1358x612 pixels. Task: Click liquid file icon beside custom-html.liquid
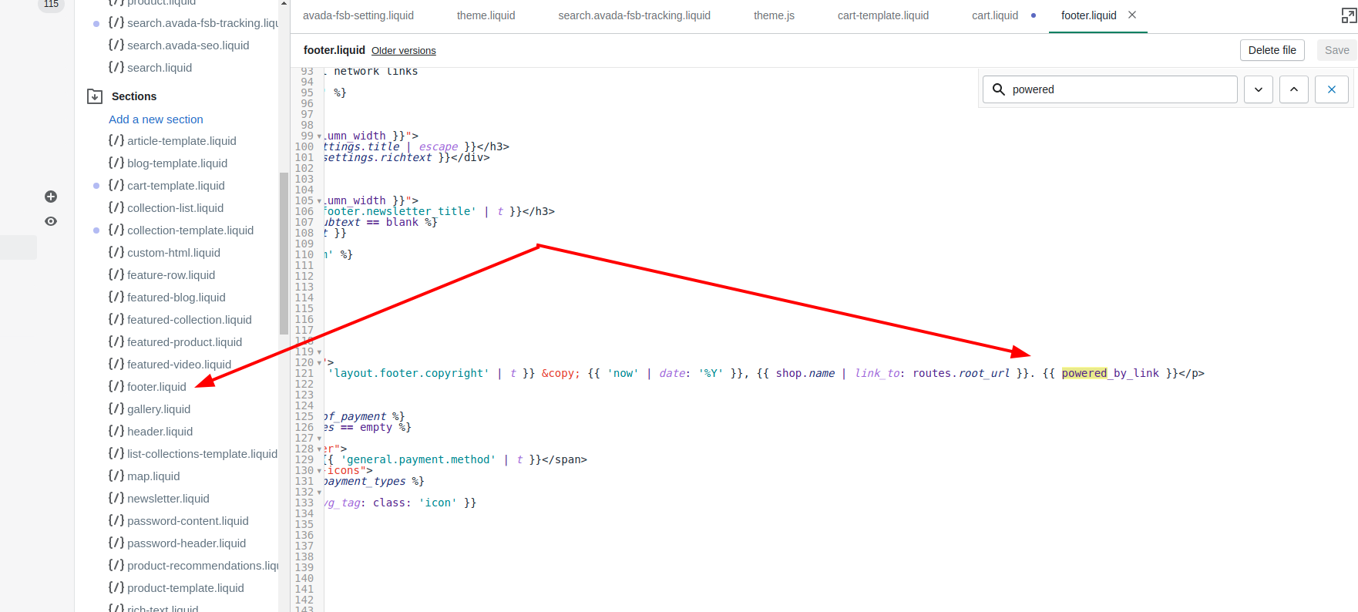tap(116, 252)
